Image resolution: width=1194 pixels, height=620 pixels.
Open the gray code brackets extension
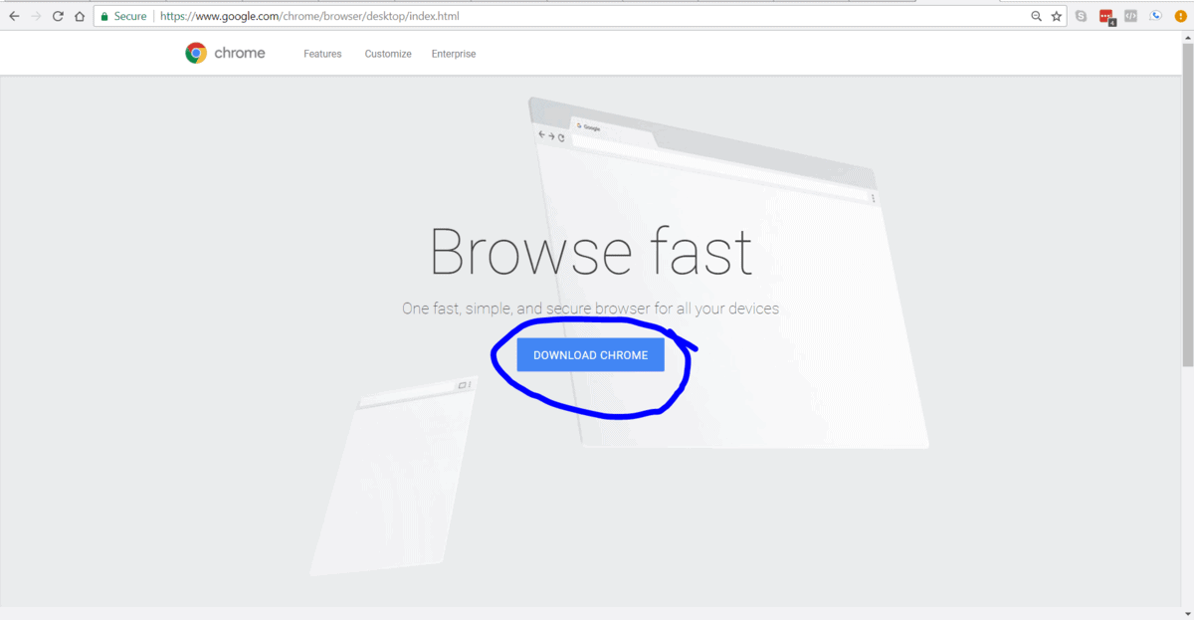click(x=1130, y=16)
